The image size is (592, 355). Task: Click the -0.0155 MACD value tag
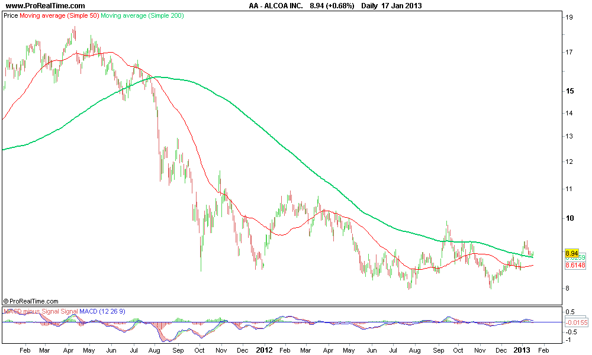coord(577,322)
